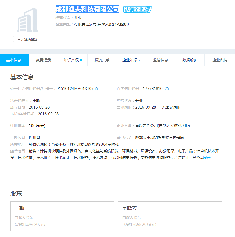Screen dimensions: 235x237
Task: Open shareholder card for 王勤
Action: (x=62, y=216)
